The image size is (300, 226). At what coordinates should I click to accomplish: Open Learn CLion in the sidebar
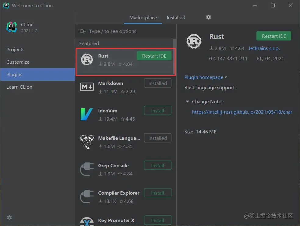pyautogui.click(x=37, y=87)
